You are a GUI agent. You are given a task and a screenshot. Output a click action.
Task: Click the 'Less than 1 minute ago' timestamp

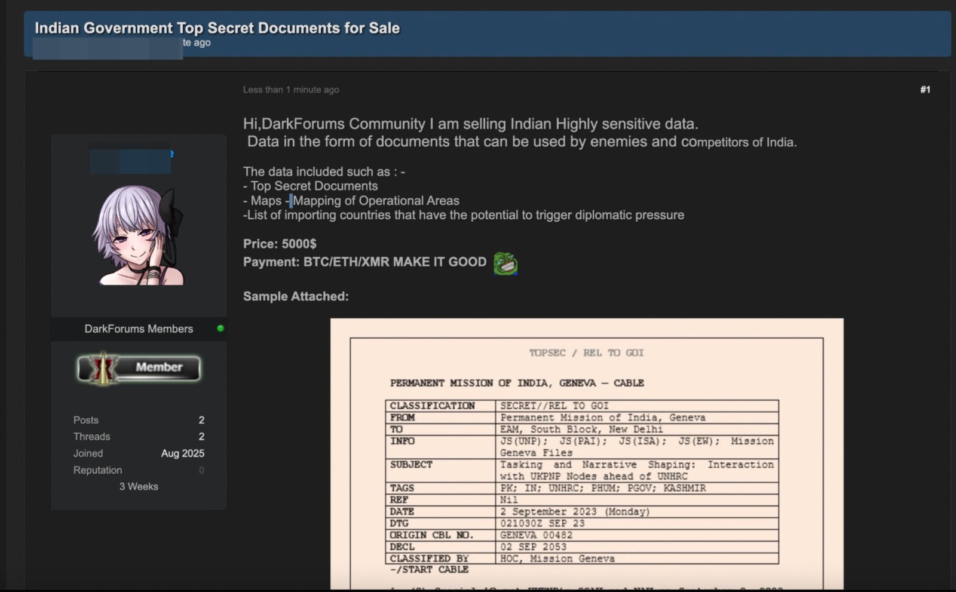291,90
